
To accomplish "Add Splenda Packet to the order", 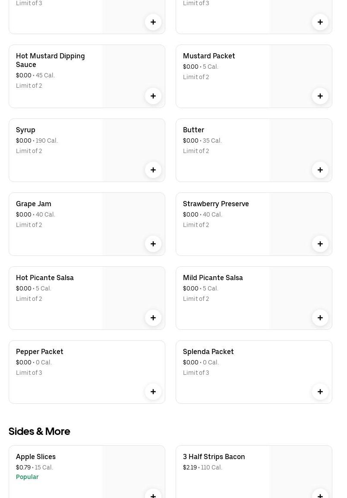I will pyautogui.click(x=320, y=392).
